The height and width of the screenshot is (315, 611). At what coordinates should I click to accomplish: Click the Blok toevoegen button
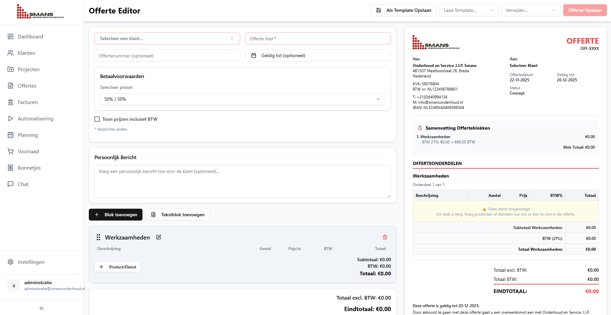115,215
